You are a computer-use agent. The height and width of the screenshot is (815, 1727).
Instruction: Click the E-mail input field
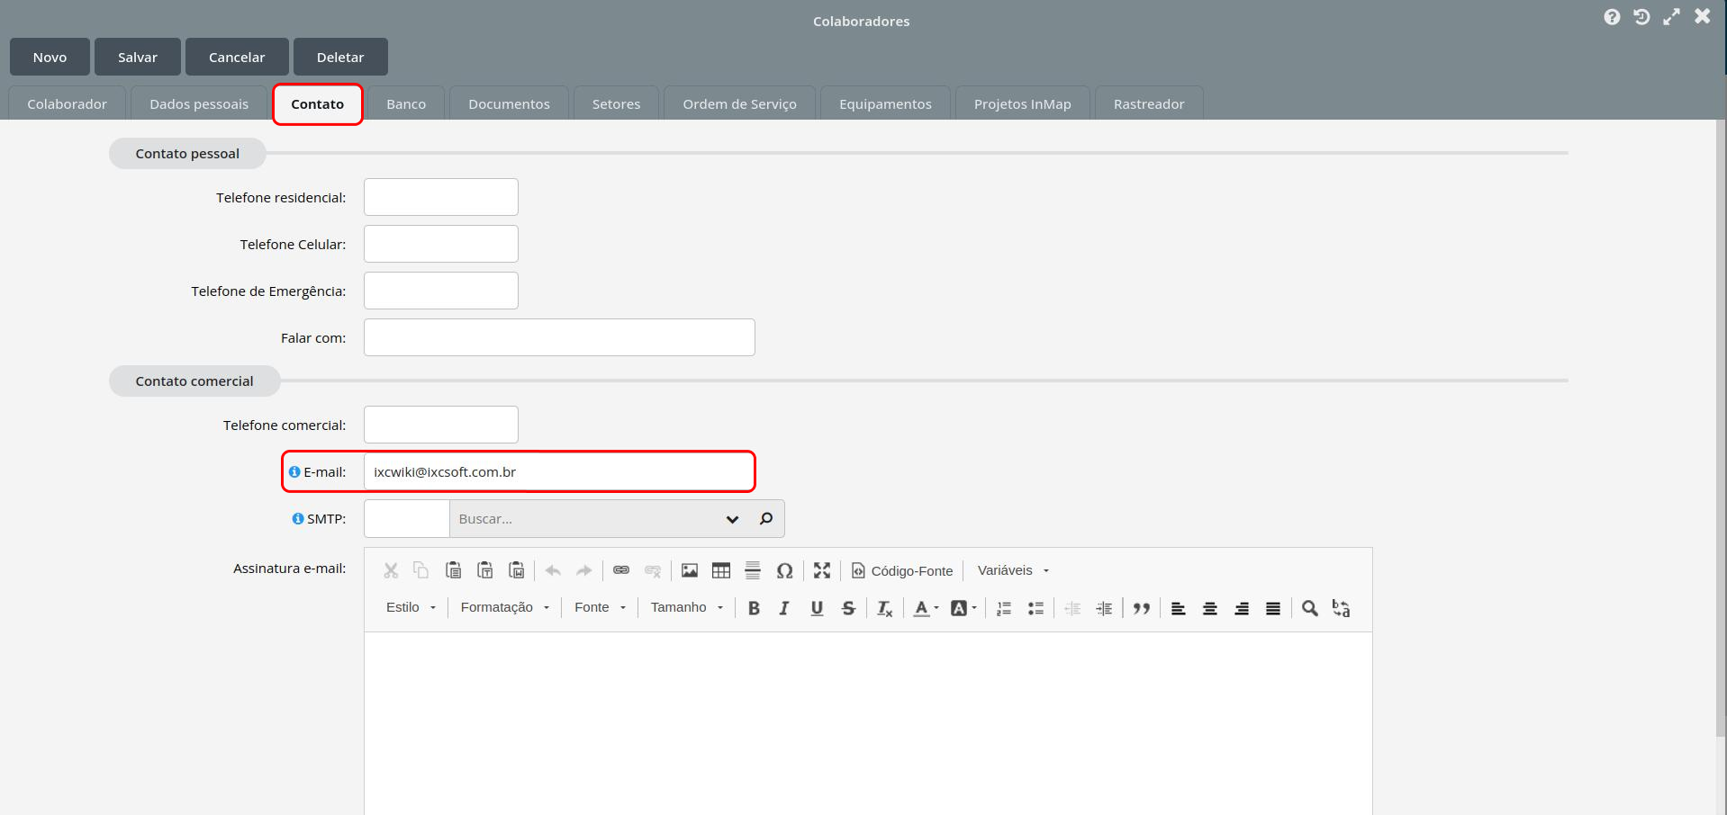(x=559, y=471)
